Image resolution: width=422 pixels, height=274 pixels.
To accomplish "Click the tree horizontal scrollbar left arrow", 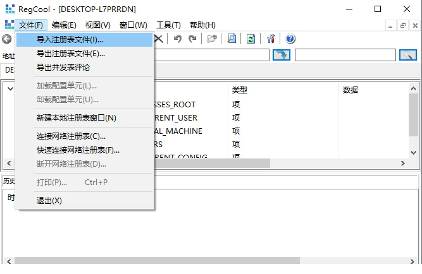I will pos(9,163).
